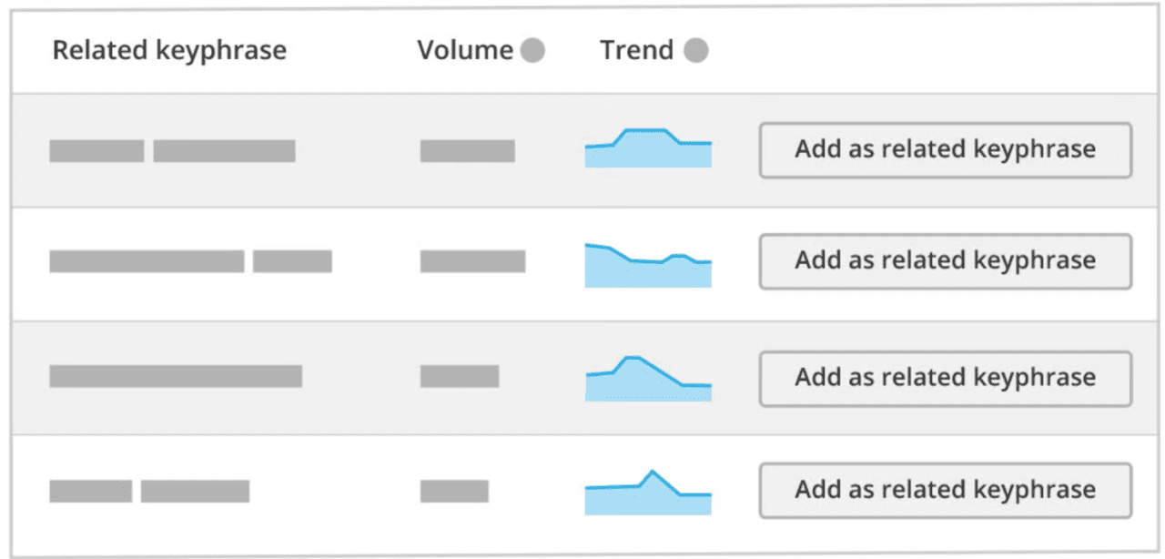1165x559 pixels.
Task: Open the fourth row's trend sparkline chart
Action: (x=648, y=493)
